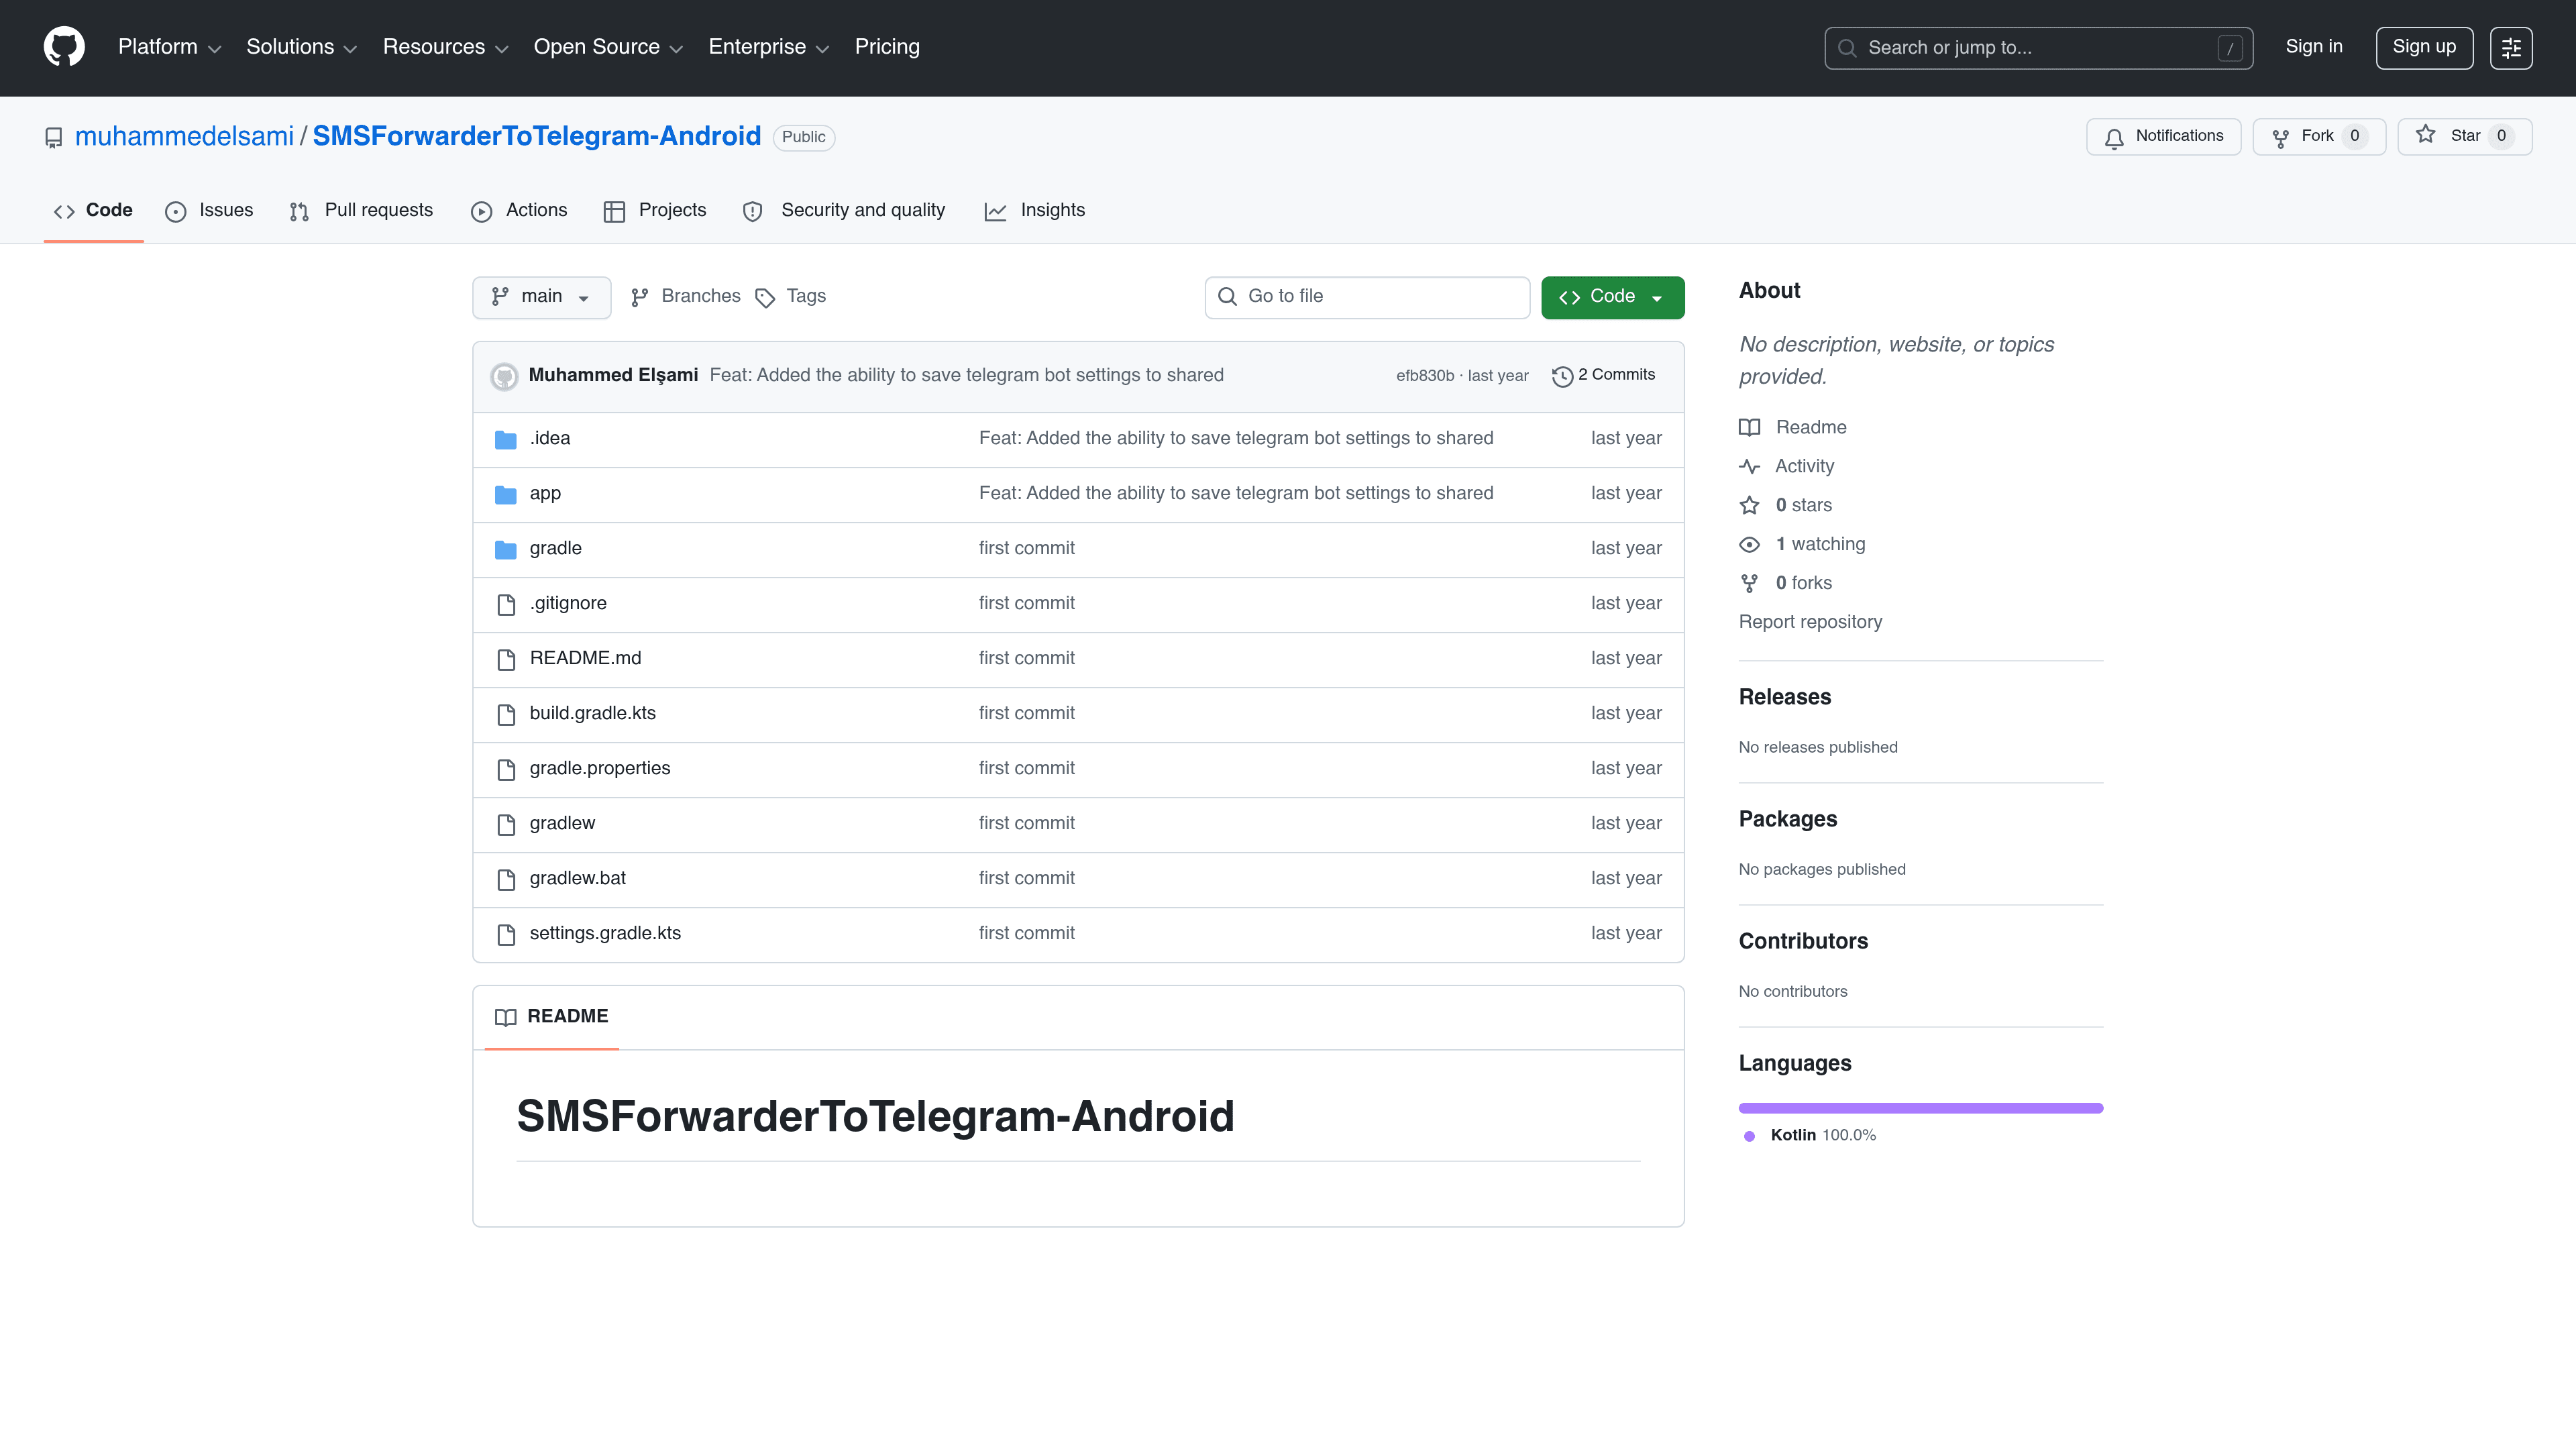This screenshot has width=2576, height=1449.
Task: Click the Go to file search field
Action: coord(1366,296)
